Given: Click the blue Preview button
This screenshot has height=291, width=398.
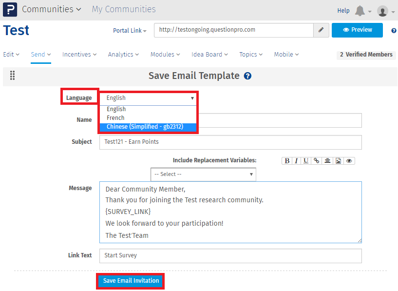Looking at the screenshot, I should [x=357, y=30].
